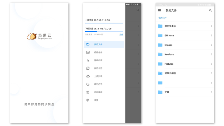Open the unnamed folder icon in the file list
The width and height of the screenshot is (224, 126).
point(160,83)
